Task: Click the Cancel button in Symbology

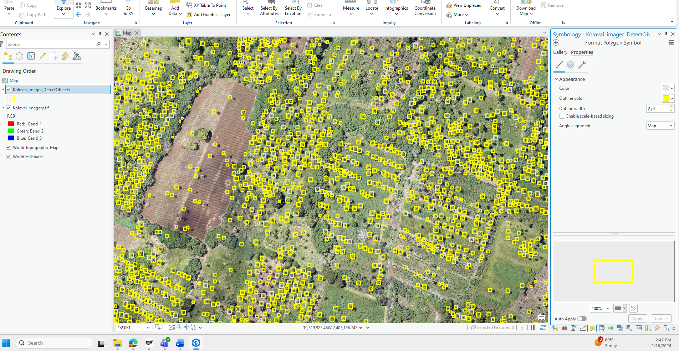Action: click(x=661, y=319)
